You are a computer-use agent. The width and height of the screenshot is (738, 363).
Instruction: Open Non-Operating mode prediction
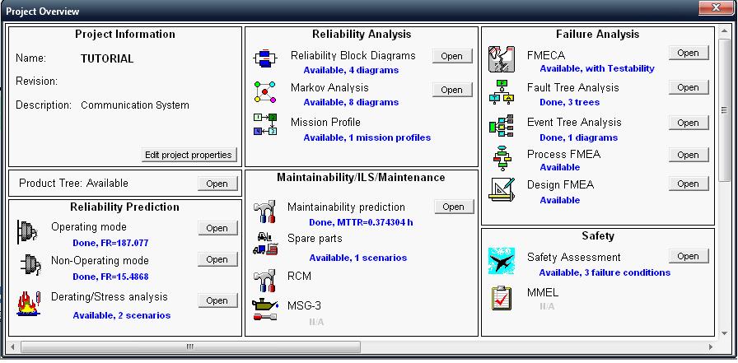coord(217,259)
